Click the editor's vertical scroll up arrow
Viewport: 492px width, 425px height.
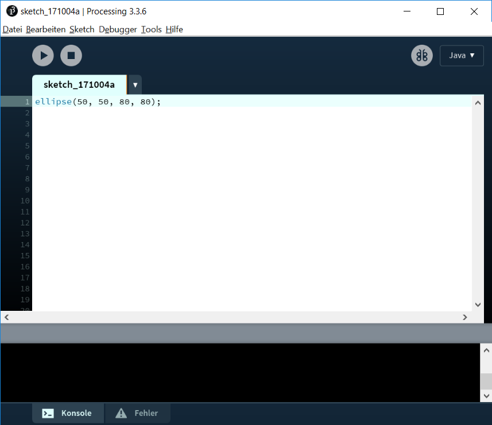[478, 103]
